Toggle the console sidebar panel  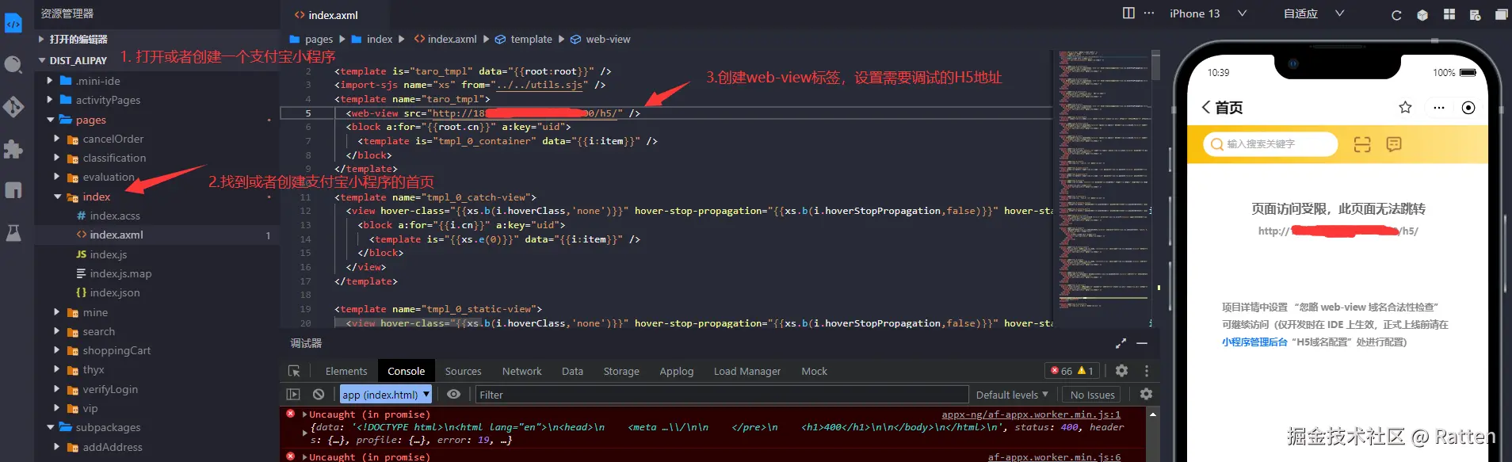tap(293, 394)
